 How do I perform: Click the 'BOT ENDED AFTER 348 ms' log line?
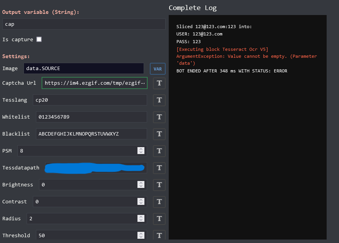point(232,71)
